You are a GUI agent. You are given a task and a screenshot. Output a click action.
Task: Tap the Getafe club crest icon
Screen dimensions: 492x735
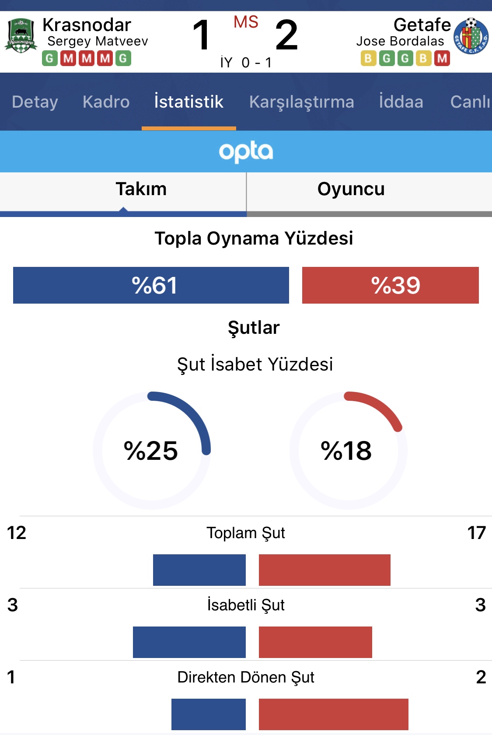(471, 36)
